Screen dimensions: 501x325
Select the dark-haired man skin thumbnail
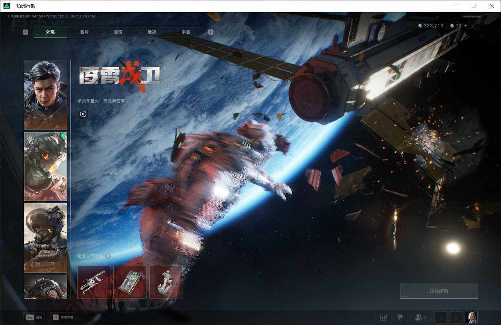point(45,95)
